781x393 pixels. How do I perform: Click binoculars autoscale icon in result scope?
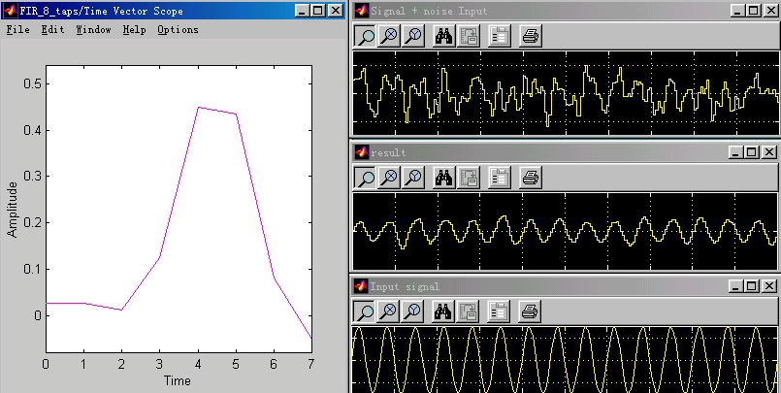pos(444,178)
